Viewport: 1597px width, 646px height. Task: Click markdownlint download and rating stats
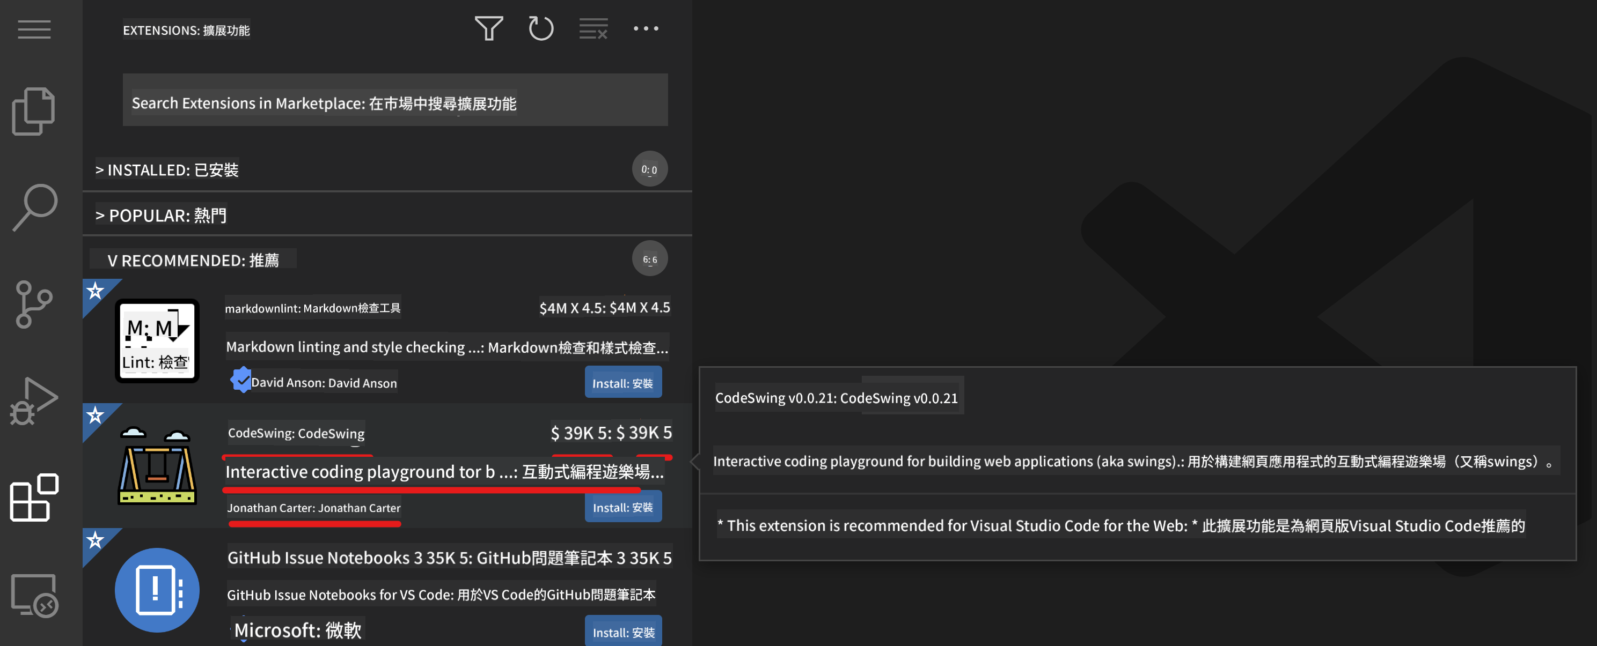[x=604, y=308]
